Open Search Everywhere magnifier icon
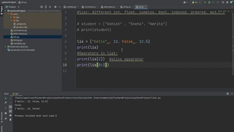The height and width of the screenshot is (132, 234). click(223, 2)
